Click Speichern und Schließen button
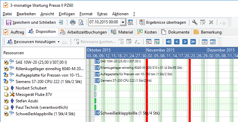238x122 pixels. coord(31,23)
